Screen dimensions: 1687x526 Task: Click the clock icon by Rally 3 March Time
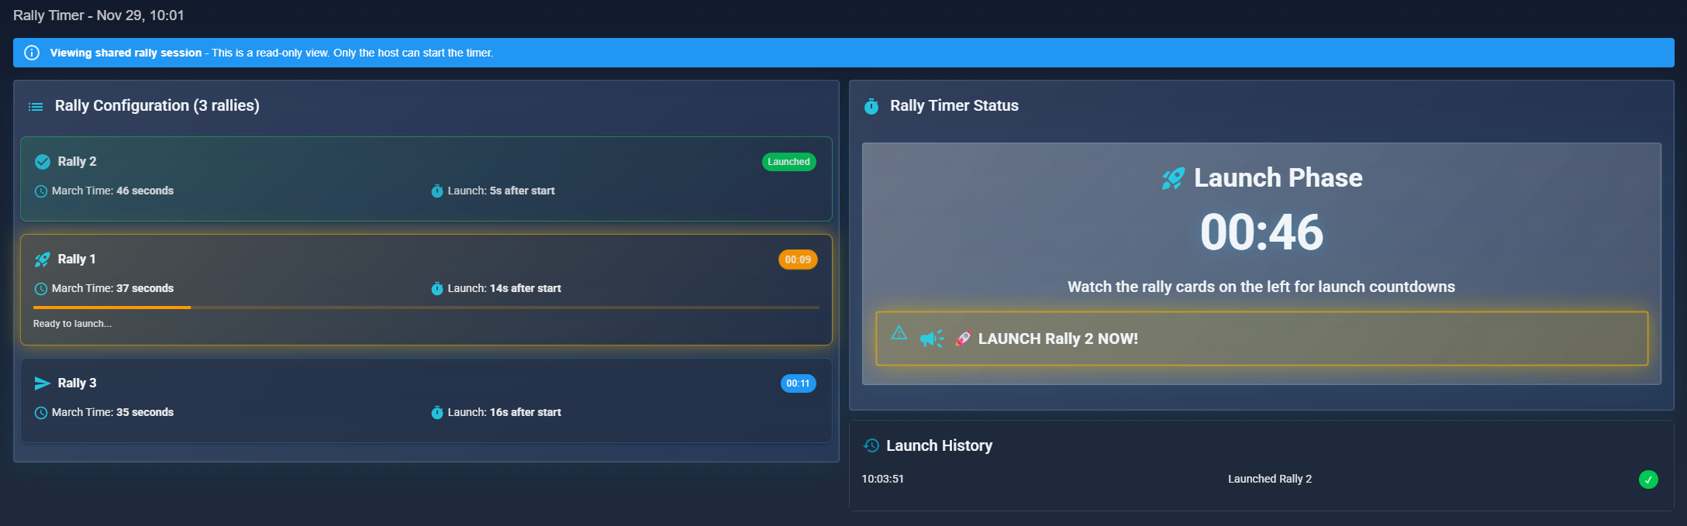[x=41, y=413]
